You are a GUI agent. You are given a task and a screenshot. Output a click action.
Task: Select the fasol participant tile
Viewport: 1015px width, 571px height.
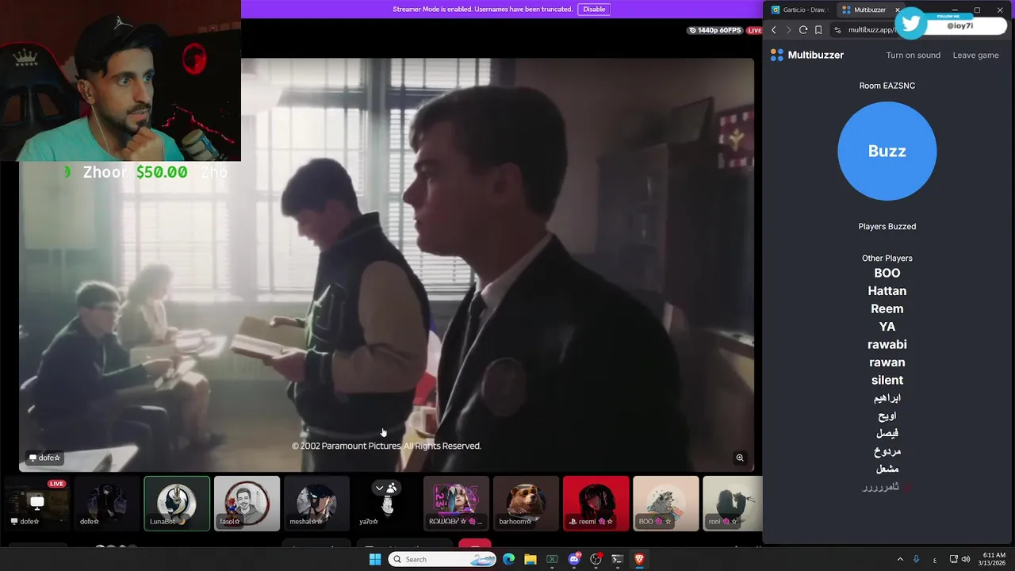[247, 503]
